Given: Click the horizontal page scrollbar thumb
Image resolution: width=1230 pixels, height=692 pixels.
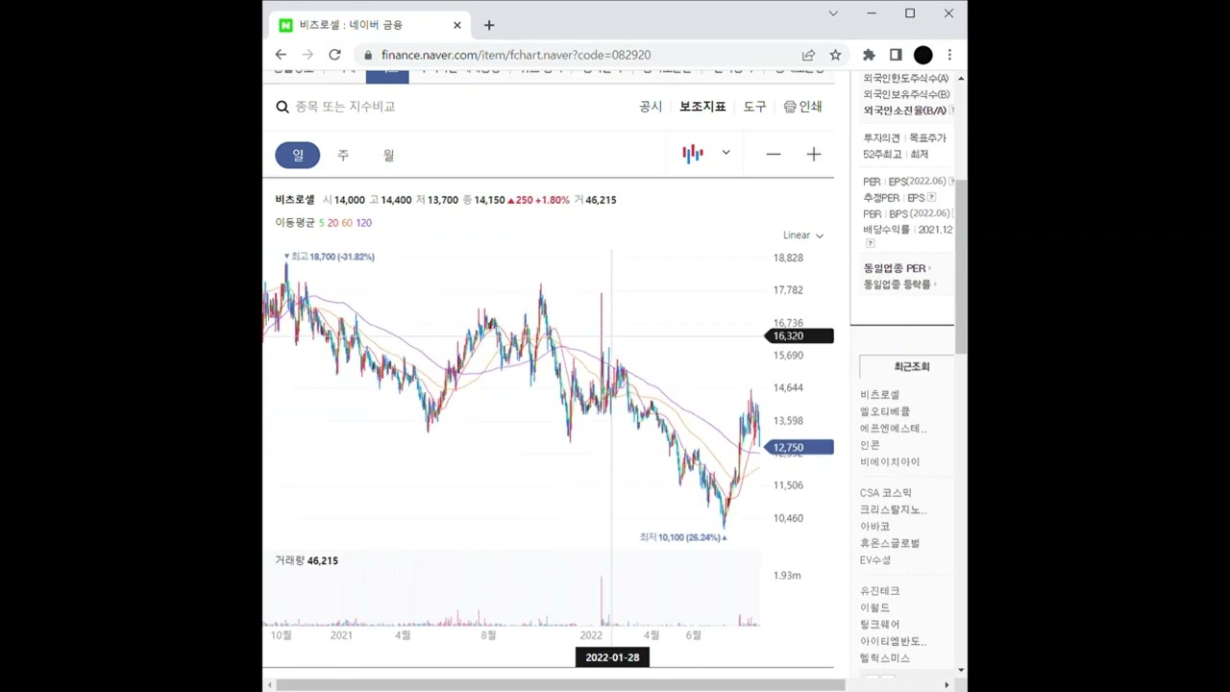Looking at the screenshot, I should click(x=560, y=685).
